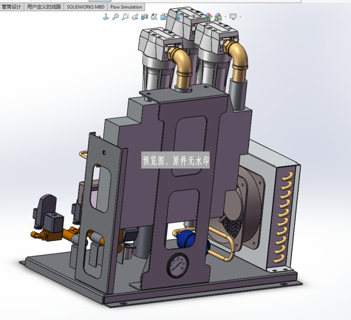Click the Previous View icon
Viewport: 351px width, 320px height.
[x=135, y=17]
